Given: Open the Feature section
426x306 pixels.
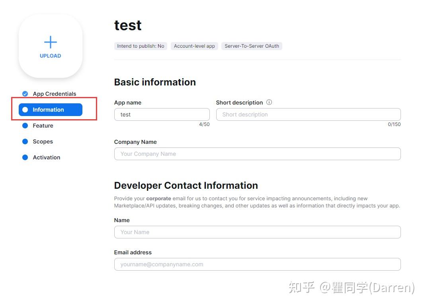Looking at the screenshot, I should [43, 126].
